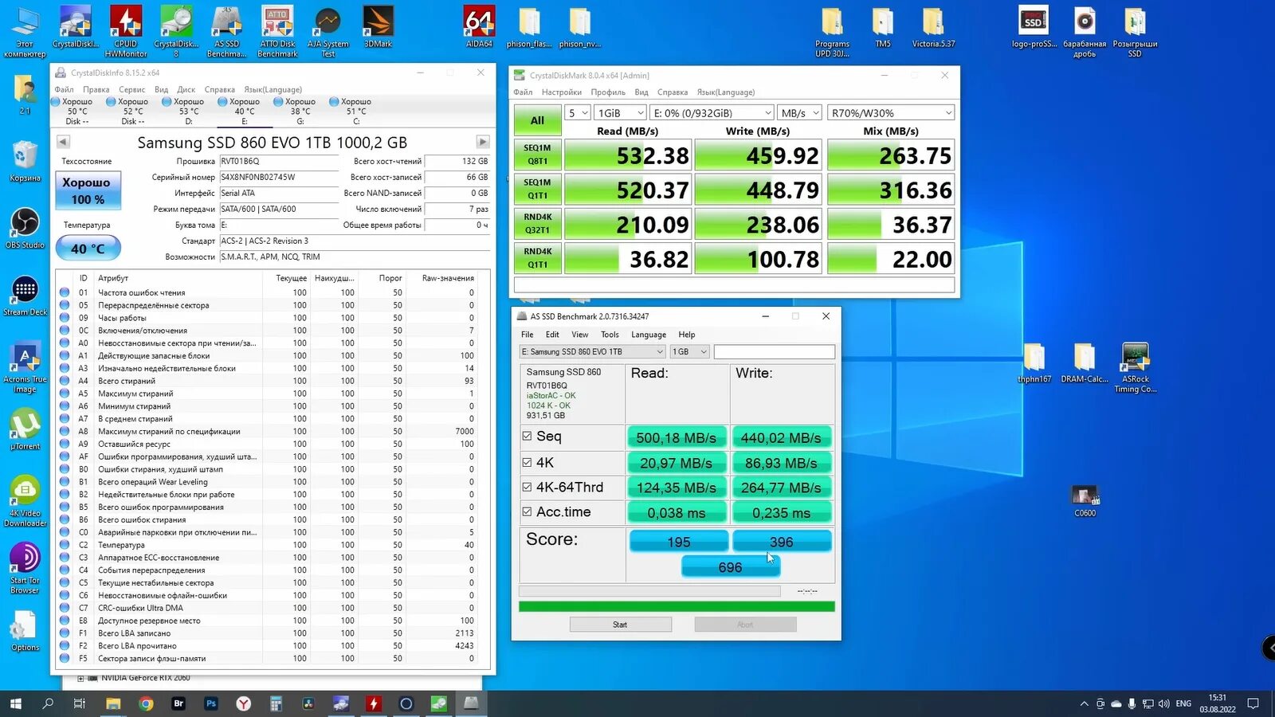Image resolution: width=1275 pixels, height=717 pixels.
Task: Open DaVinci Resolve from the taskbar
Action: point(308,703)
